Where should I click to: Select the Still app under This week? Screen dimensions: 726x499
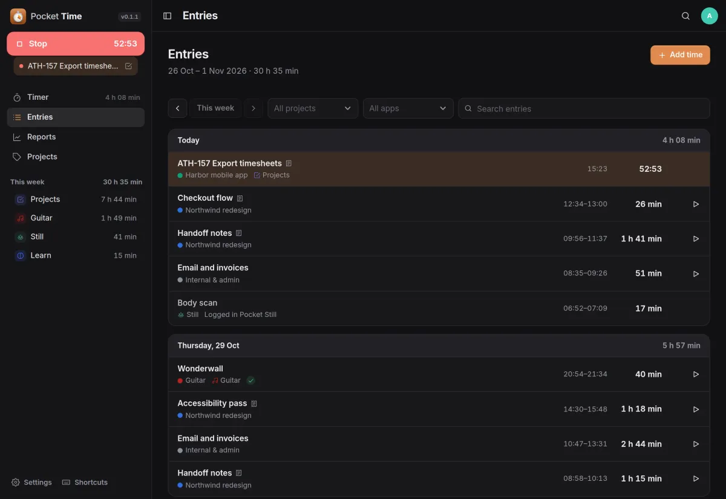[76, 237]
